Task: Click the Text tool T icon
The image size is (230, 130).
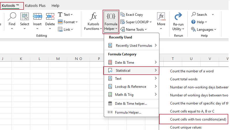Action: 60,15
